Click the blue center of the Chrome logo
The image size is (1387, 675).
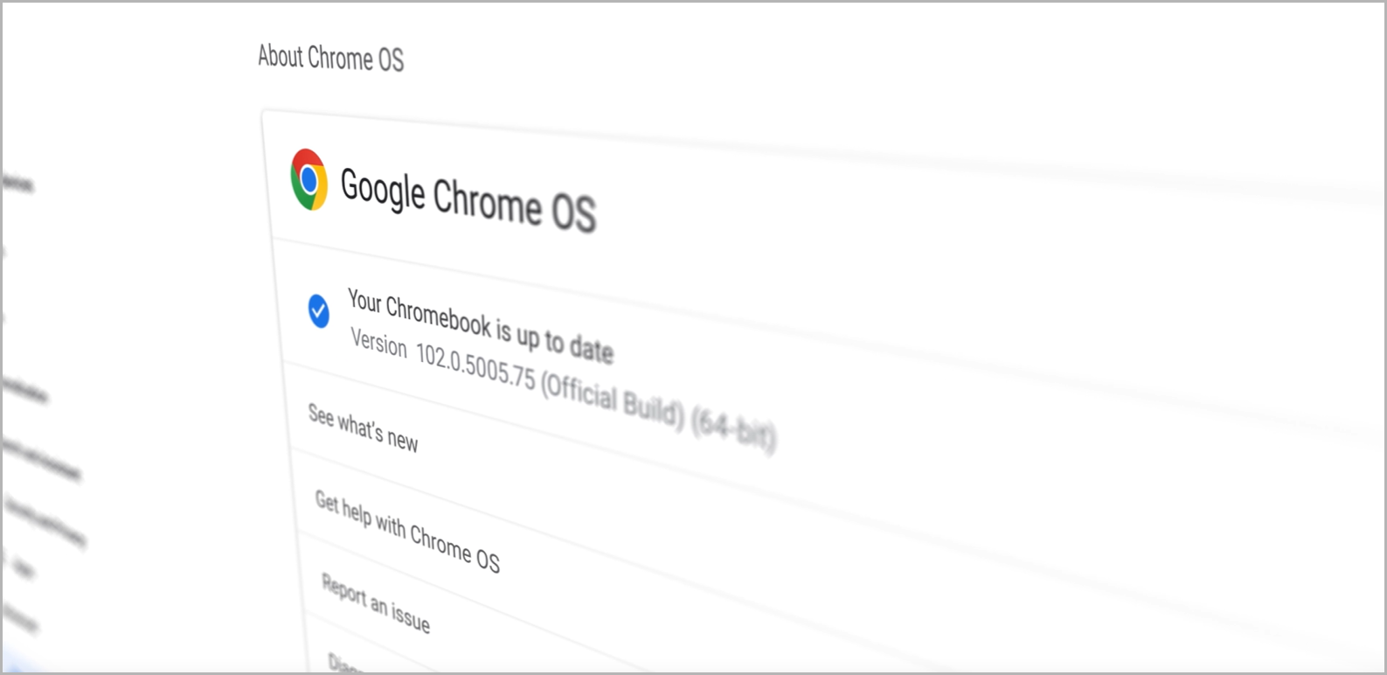309,178
